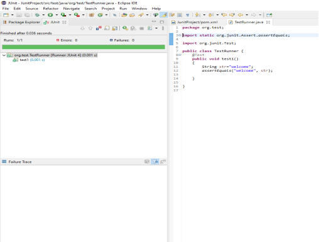Open the New Java Class dropdown arrow

106,15
